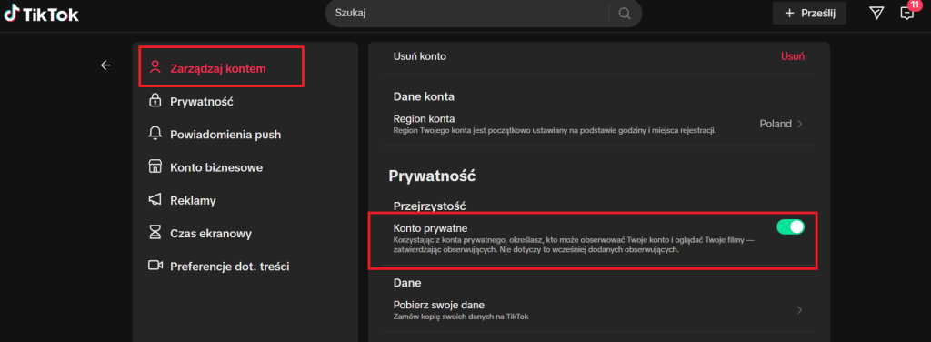Open Czas ekranowy settings section
The width and height of the screenshot is (931, 342).
[x=211, y=234]
